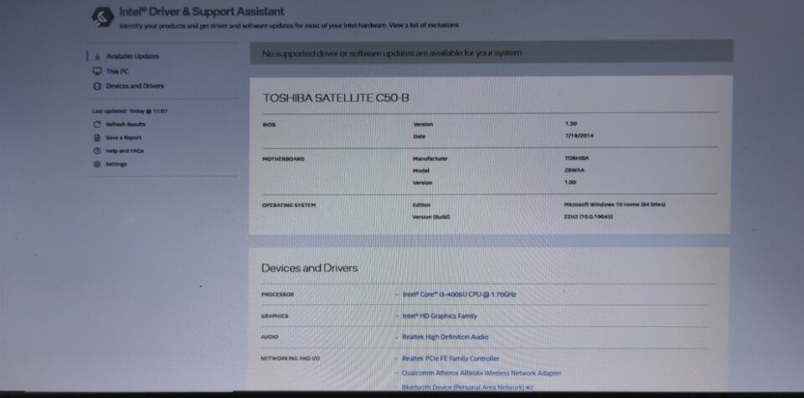This screenshot has height=398, width=804.
Task: Click the motherboard version value 1.00
Action: [x=570, y=183]
